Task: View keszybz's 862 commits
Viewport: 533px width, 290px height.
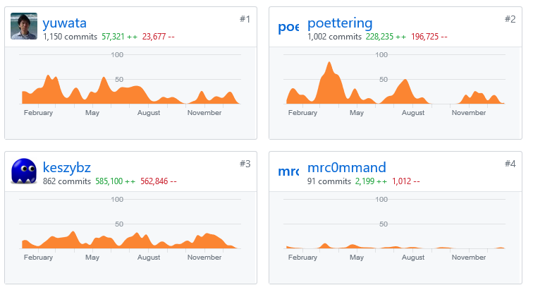Action: (66, 181)
